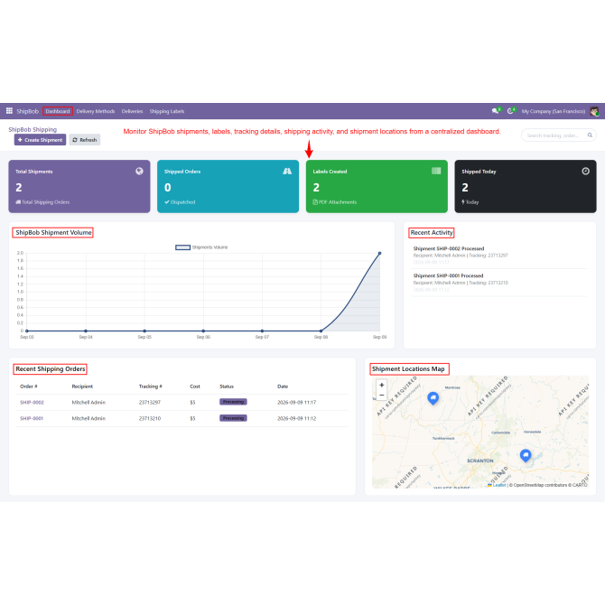Click Processing status badge for SHIP-0002
605x605 pixels.
(x=233, y=402)
